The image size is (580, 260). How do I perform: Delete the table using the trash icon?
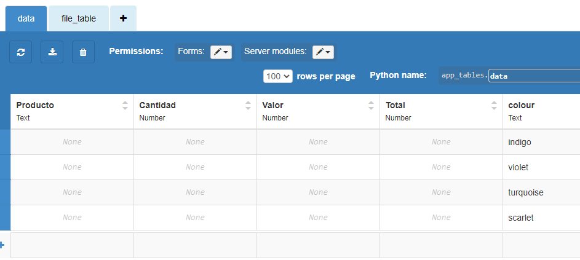coord(83,52)
